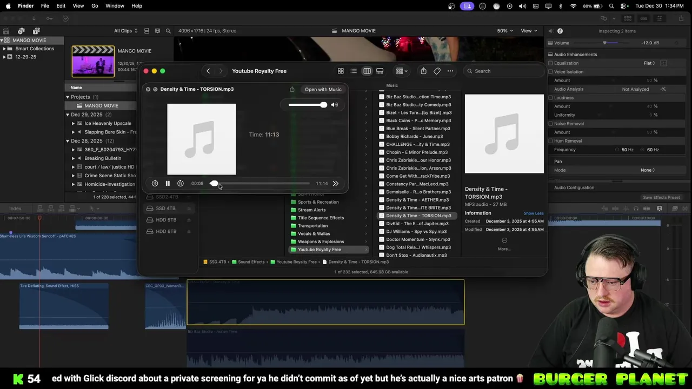Pause the Quick Look audio preview
This screenshot has width=692, height=389.
168,184
